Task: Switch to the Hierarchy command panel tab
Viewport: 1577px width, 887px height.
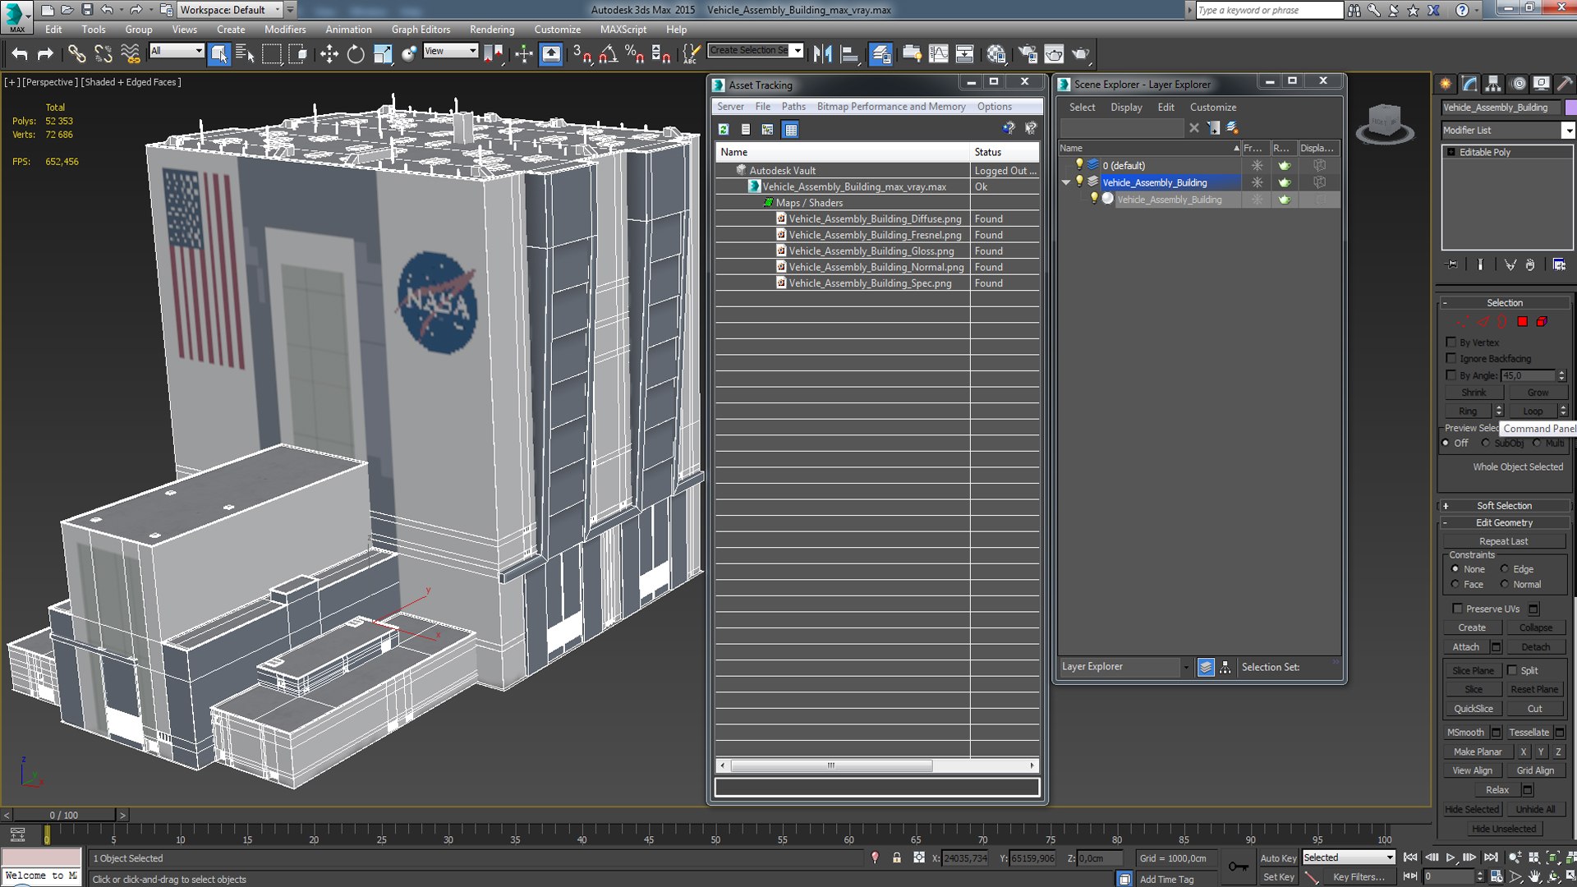Action: (x=1493, y=84)
